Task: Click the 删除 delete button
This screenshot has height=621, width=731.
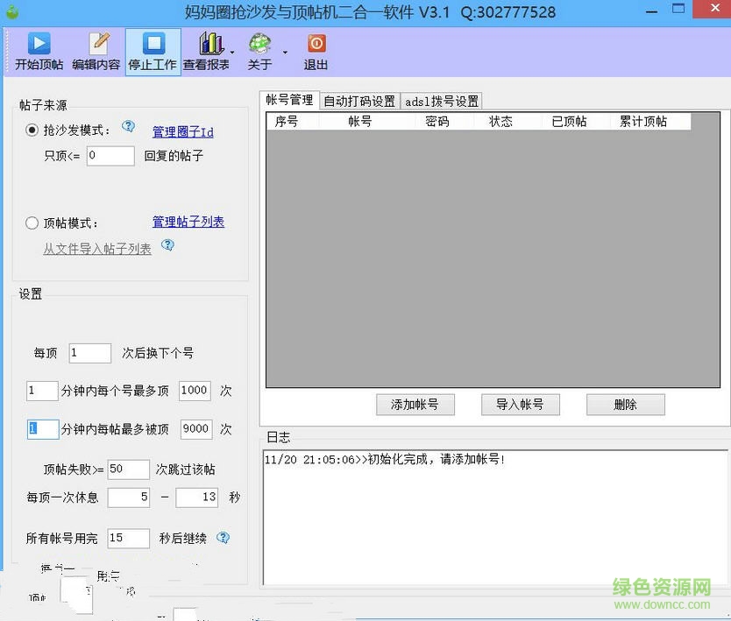Action: click(626, 405)
